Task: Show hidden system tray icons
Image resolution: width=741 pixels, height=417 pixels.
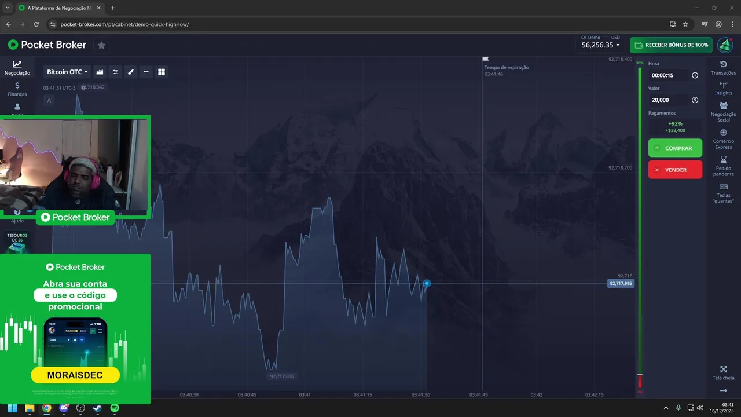Action: (x=666, y=408)
